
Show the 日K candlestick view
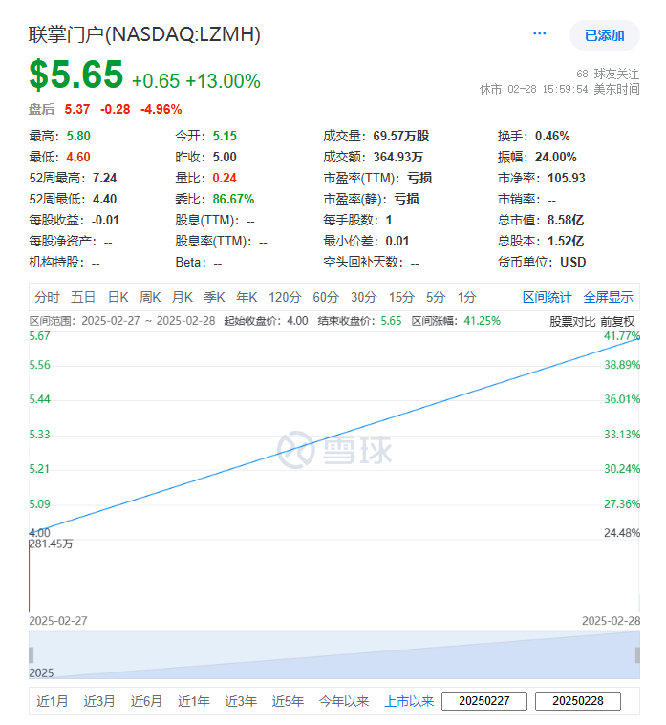(118, 297)
